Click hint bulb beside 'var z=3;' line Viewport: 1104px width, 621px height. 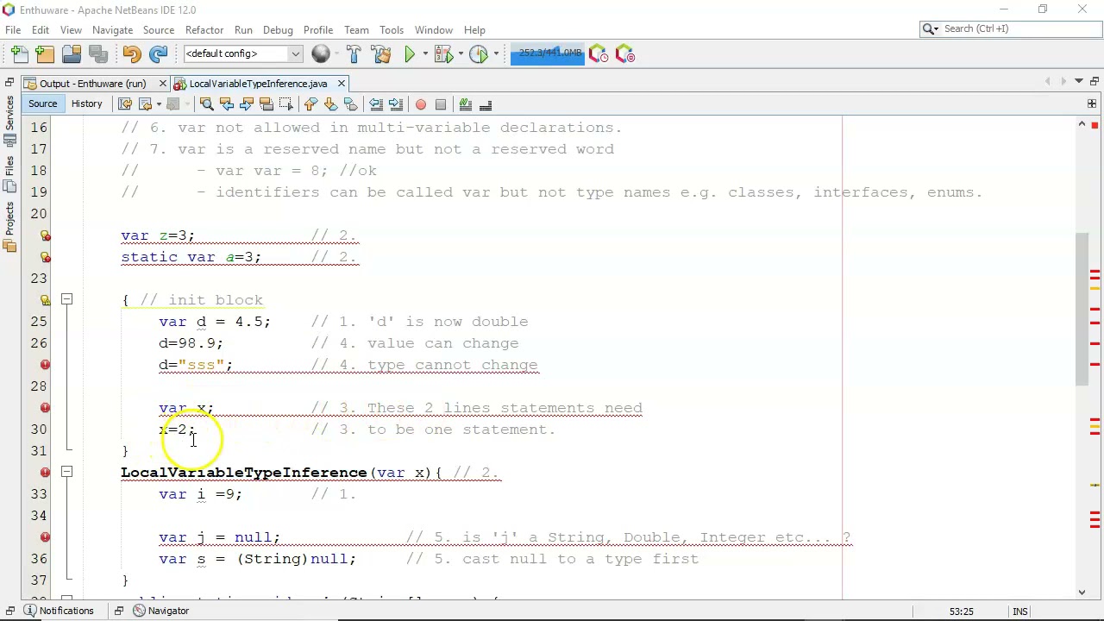45,235
